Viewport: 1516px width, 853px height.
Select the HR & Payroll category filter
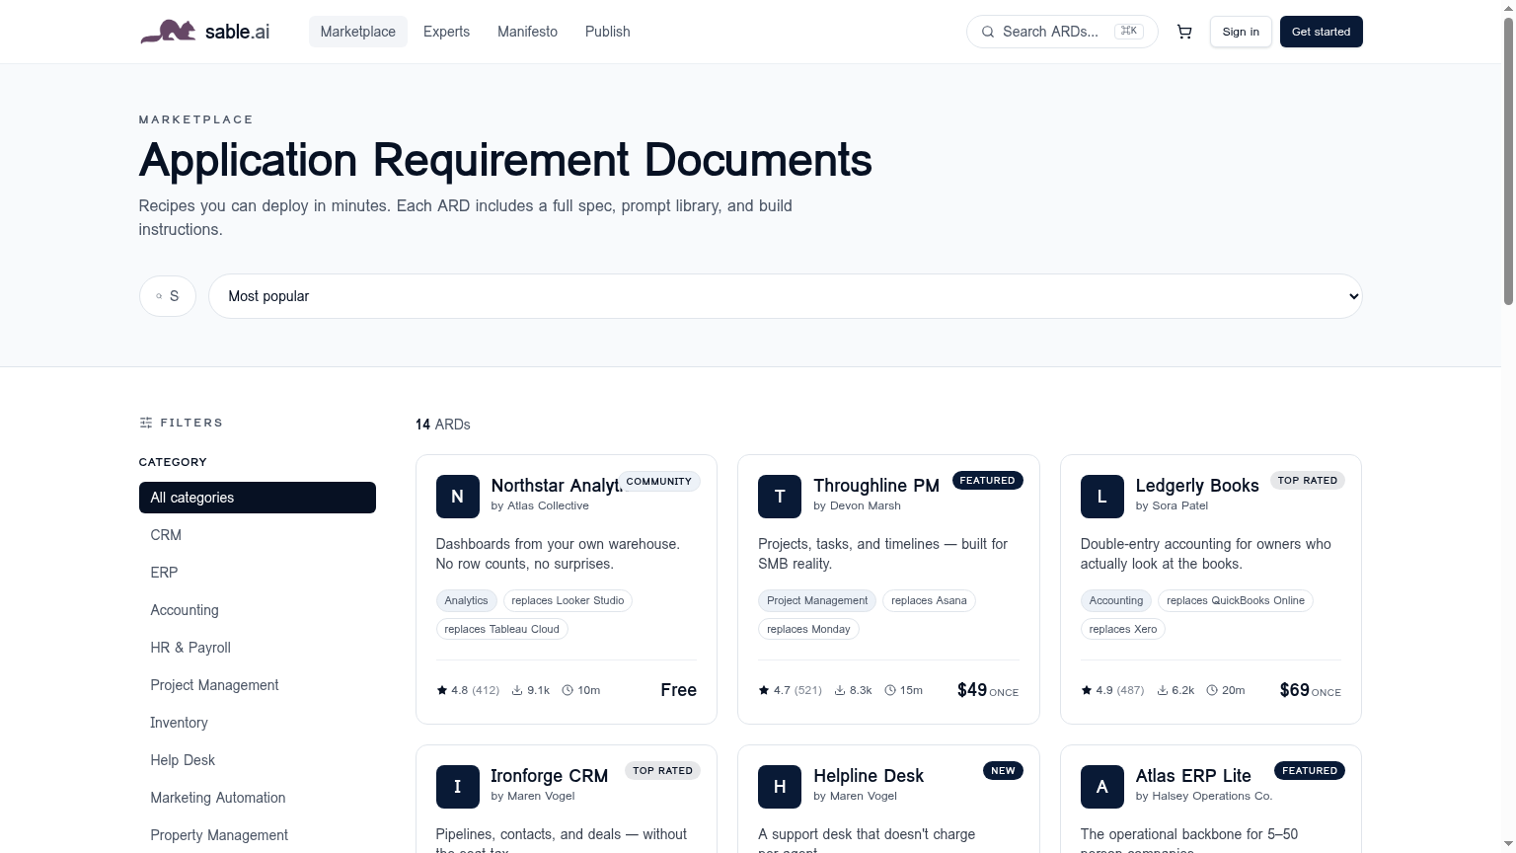pyautogui.click(x=190, y=648)
